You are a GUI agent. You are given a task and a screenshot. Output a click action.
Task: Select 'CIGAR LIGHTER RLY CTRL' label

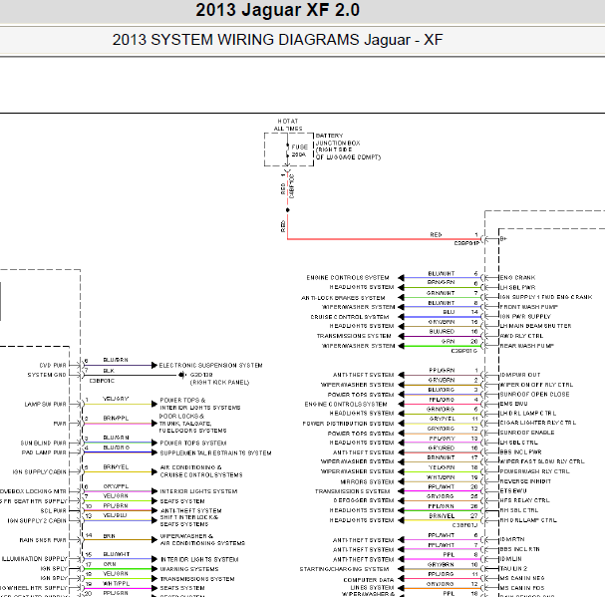click(538, 423)
